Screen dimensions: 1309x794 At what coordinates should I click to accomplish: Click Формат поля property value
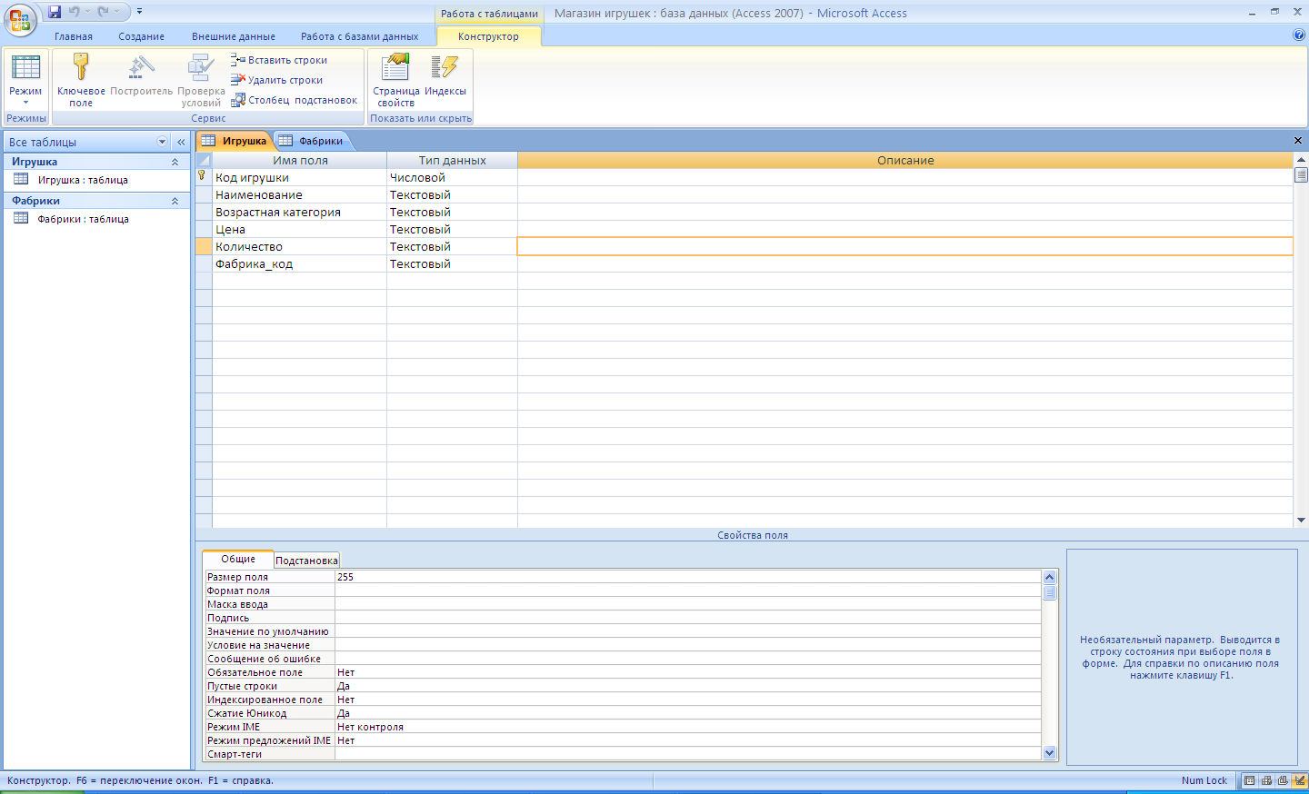click(x=687, y=591)
